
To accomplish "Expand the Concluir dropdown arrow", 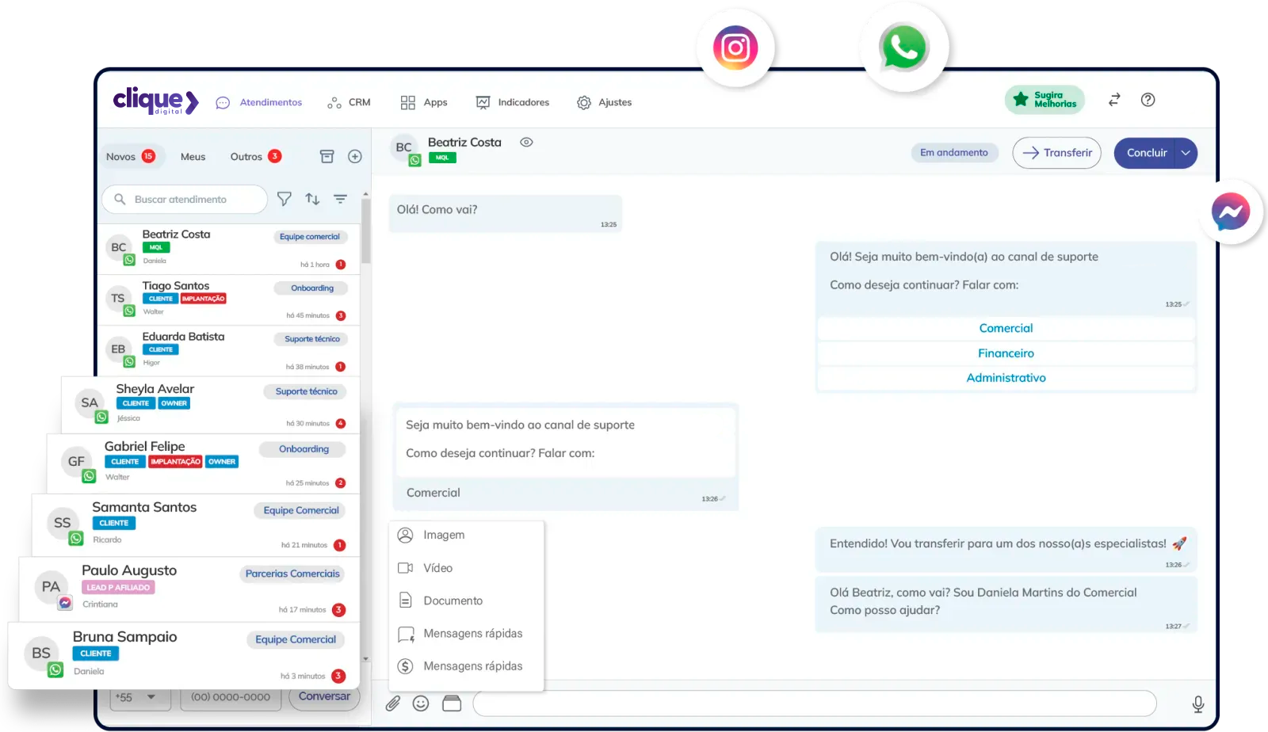I will pos(1186,154).
